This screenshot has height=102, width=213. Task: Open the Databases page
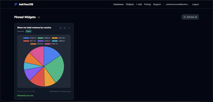118,4
